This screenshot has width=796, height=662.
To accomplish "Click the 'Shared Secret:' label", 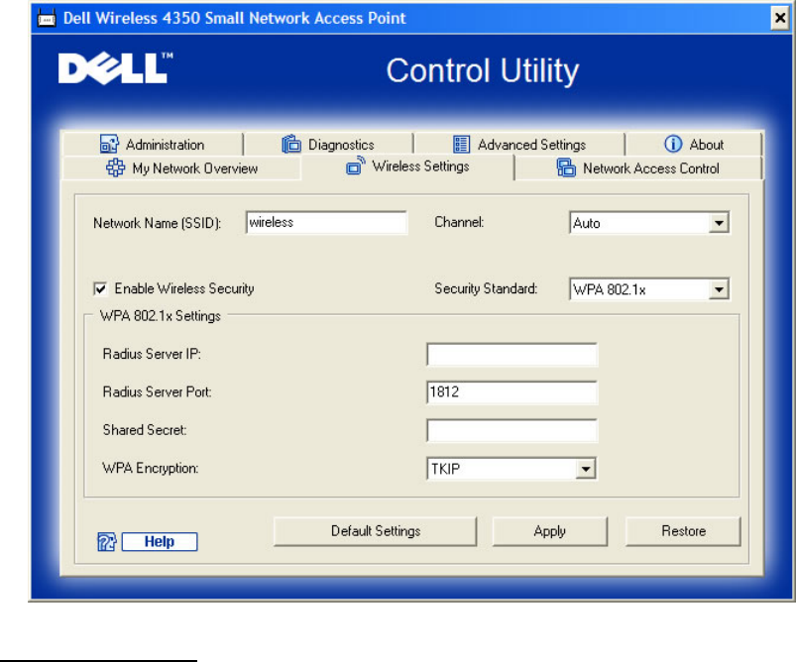I will pos(145,430).
